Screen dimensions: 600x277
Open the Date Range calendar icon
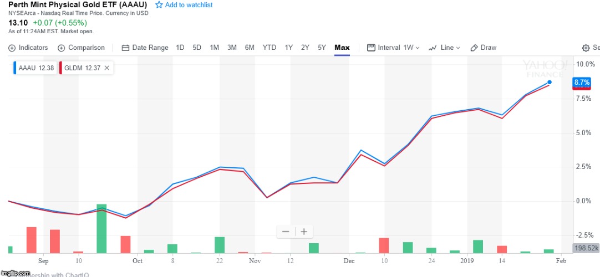click(x=125, y=48)
